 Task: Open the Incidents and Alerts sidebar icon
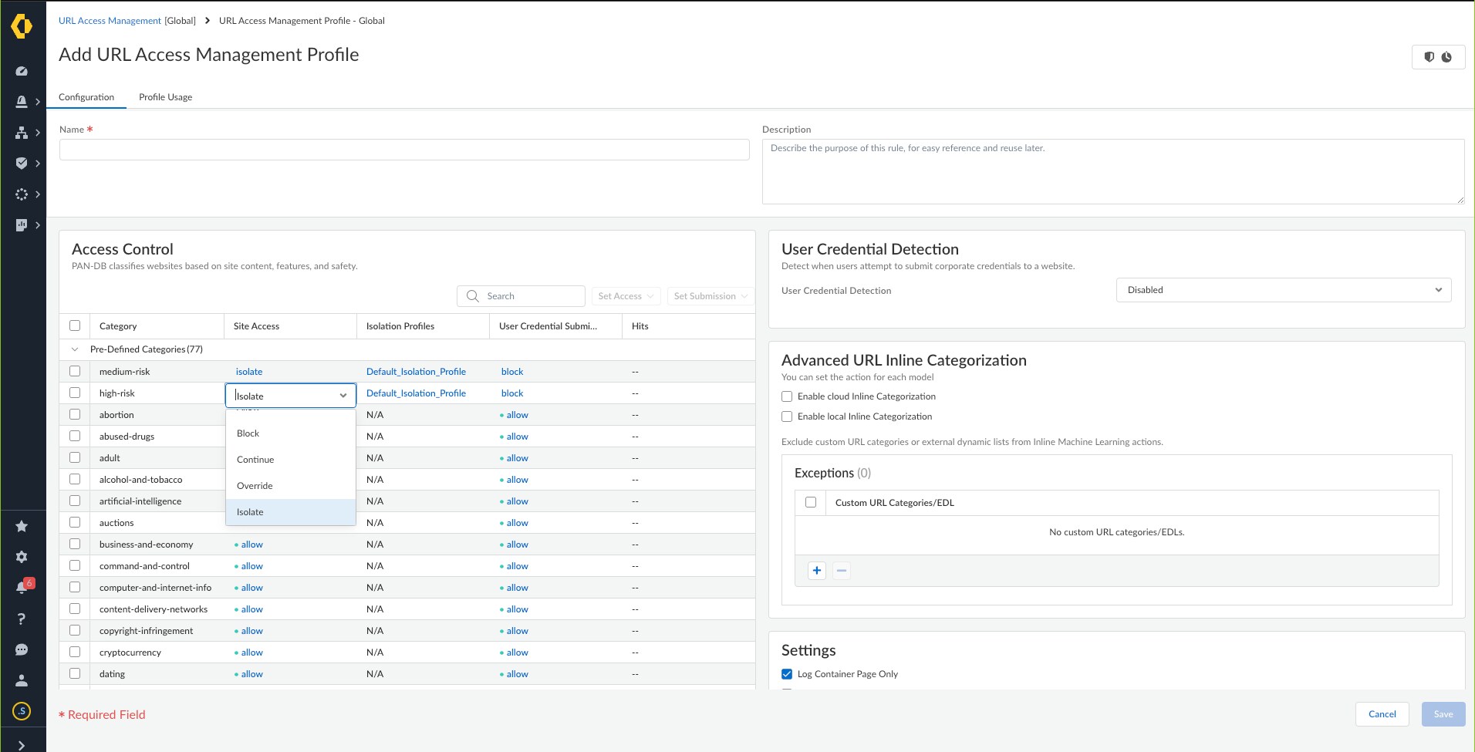coord(22,101)
